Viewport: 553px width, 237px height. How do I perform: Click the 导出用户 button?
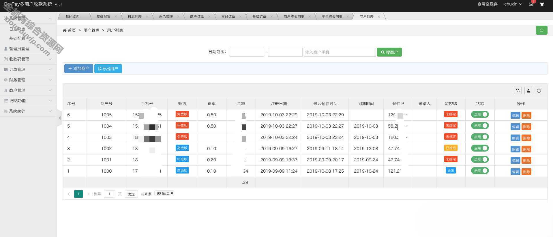(x=108, y=68)
